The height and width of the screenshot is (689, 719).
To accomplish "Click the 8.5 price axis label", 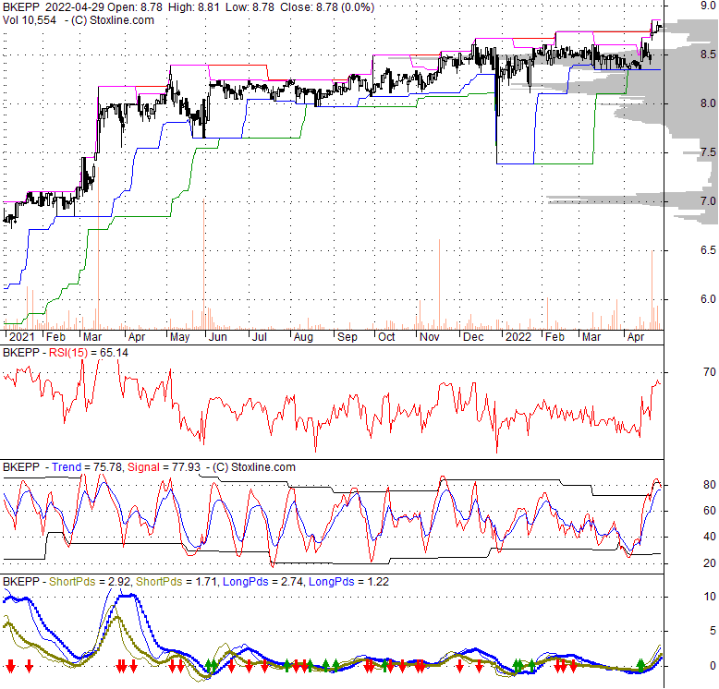I will tap(708, 54).
